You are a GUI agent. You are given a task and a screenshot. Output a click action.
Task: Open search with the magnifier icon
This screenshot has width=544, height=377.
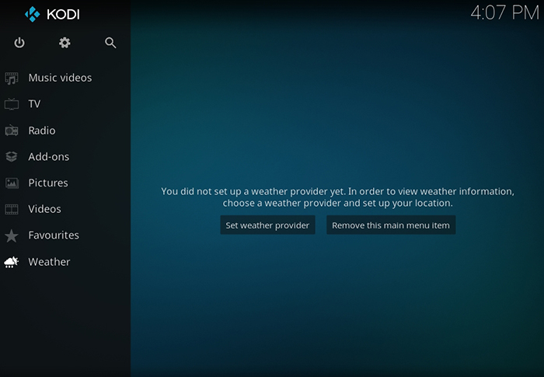point(110,43)
